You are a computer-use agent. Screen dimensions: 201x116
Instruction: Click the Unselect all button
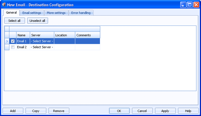click(x=38, y=20)
